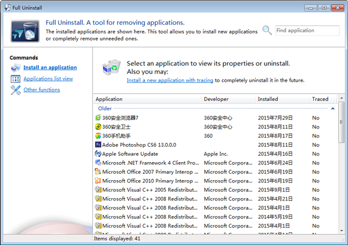The width and height of the screenshot is (348, 245).
Task: Select Microsoft Office 2010 Primary Interop entry
Action: pos(215,181)
